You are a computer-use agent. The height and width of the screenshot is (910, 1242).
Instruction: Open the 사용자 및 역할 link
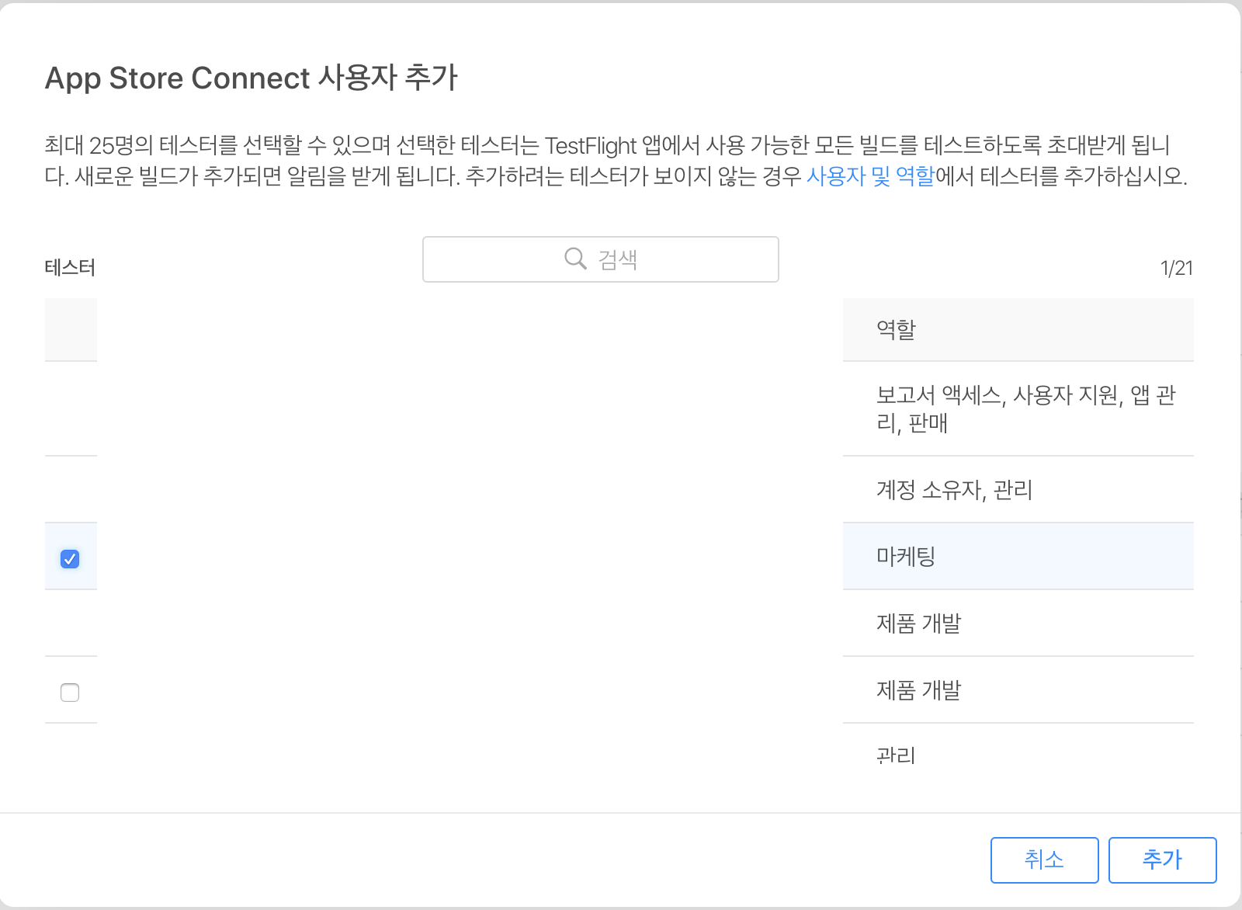pos(870,176)
